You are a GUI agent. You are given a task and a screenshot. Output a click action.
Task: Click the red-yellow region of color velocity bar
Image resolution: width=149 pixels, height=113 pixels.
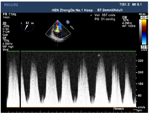[144, 26]
